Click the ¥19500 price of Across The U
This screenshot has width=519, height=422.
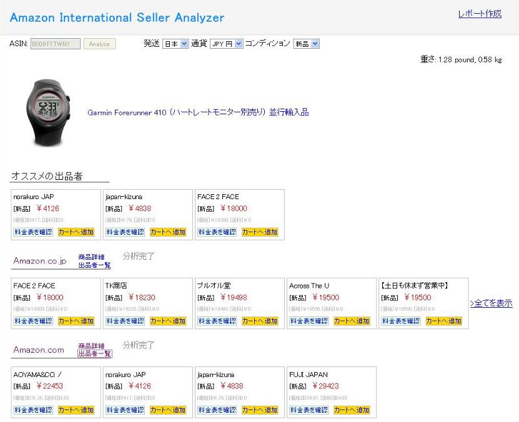[x=326, y=298]
